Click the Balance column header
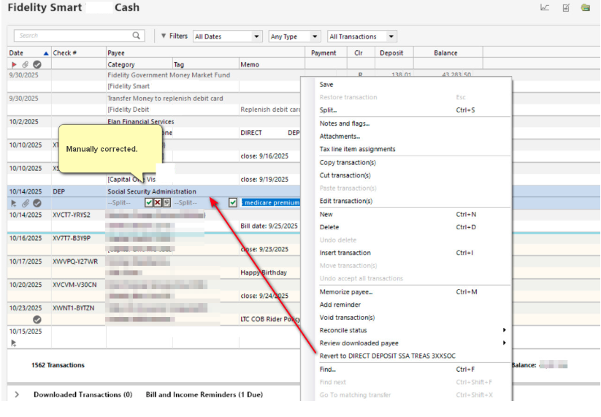Image resolution: width=601 pixels, height=417 pixels. click(x=448, y=53)
